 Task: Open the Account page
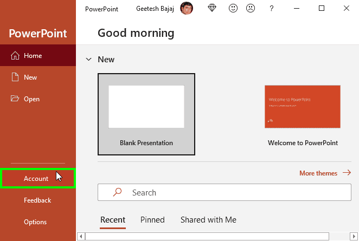[36, 179]
